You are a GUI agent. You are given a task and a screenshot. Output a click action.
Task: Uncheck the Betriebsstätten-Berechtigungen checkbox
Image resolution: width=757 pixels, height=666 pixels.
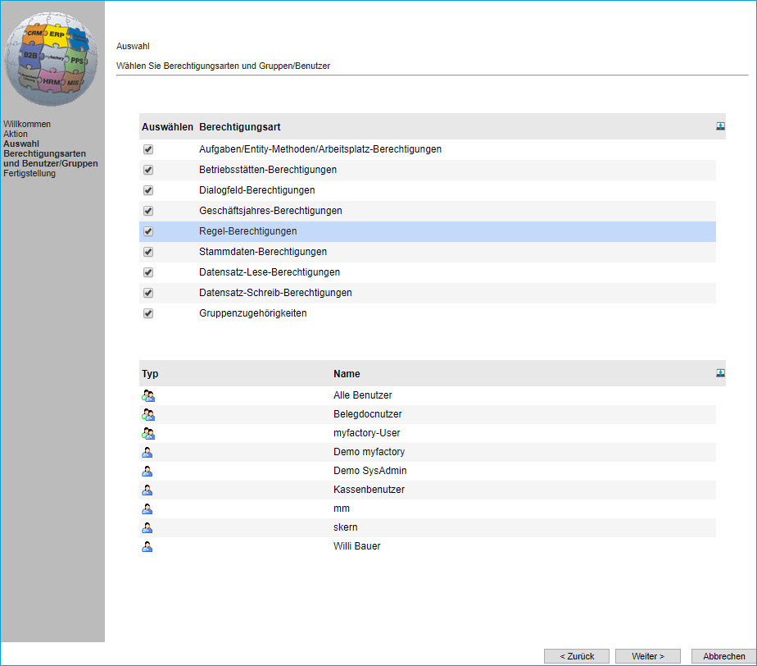[x=148, y=170]
